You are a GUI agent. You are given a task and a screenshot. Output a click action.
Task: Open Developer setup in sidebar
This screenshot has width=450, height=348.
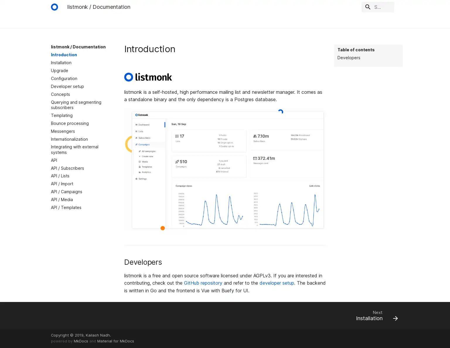(x=67, y=86)
